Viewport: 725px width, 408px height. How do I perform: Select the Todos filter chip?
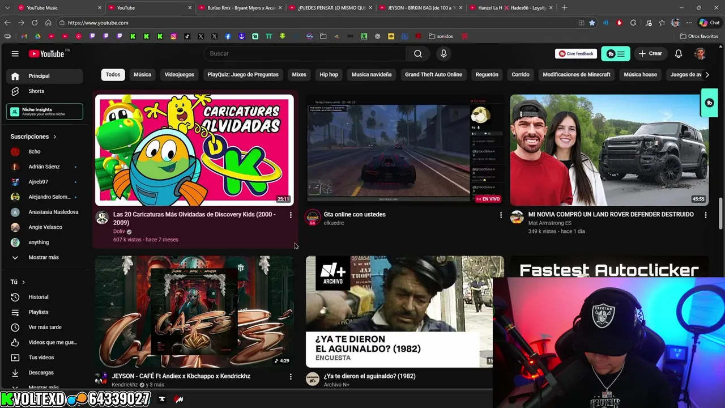click(x=113, y=74)
